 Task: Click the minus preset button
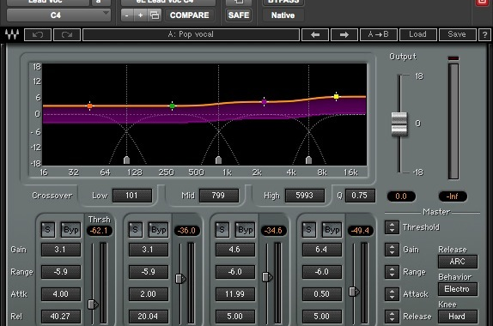point(127,15)
